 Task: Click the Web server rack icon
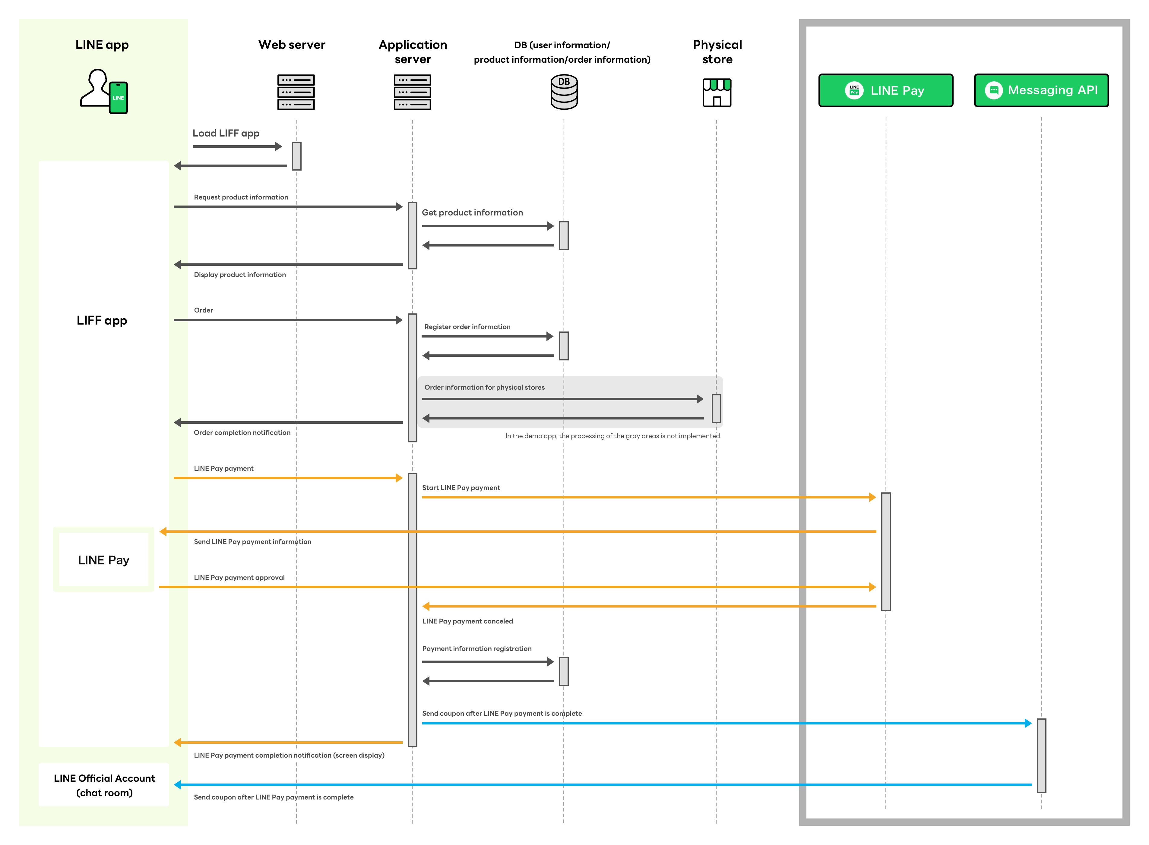[x=296, y=92]
